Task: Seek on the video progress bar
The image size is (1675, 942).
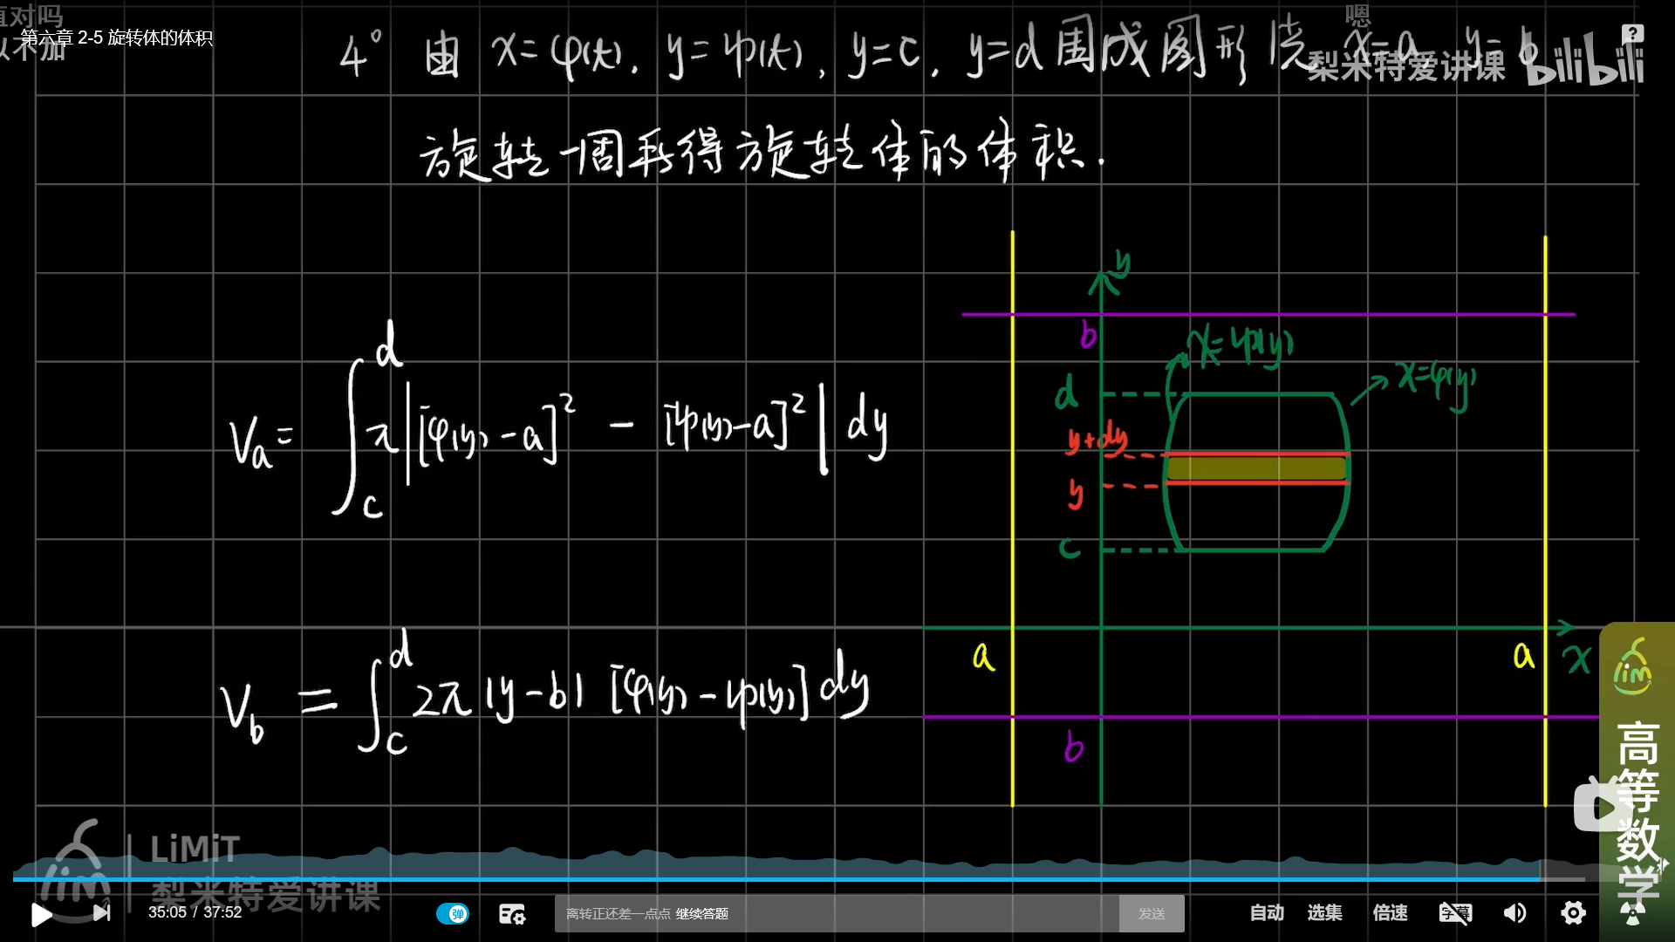Action: [x=785, y=879]
